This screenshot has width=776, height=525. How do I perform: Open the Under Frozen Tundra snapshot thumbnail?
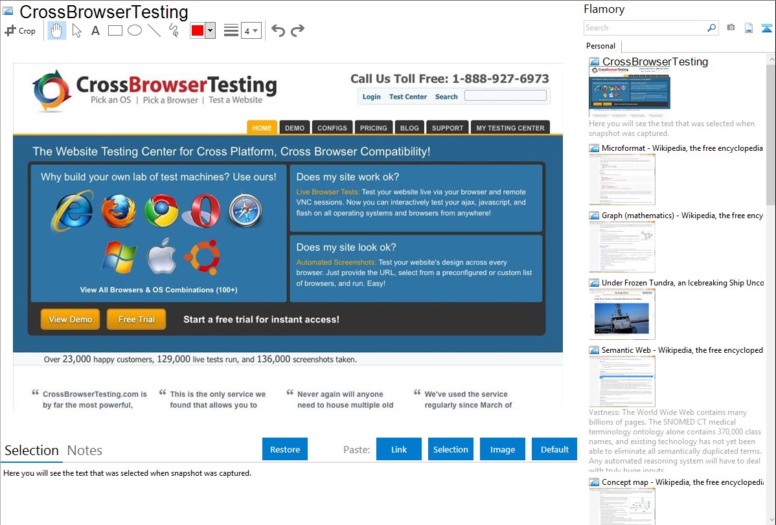tap(622, 314)
